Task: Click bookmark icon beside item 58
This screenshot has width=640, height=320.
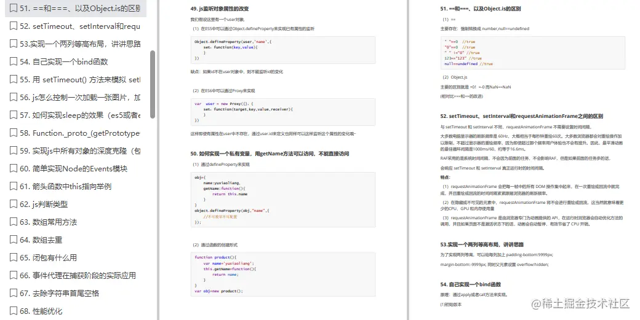Action: [x=14, y=133]
